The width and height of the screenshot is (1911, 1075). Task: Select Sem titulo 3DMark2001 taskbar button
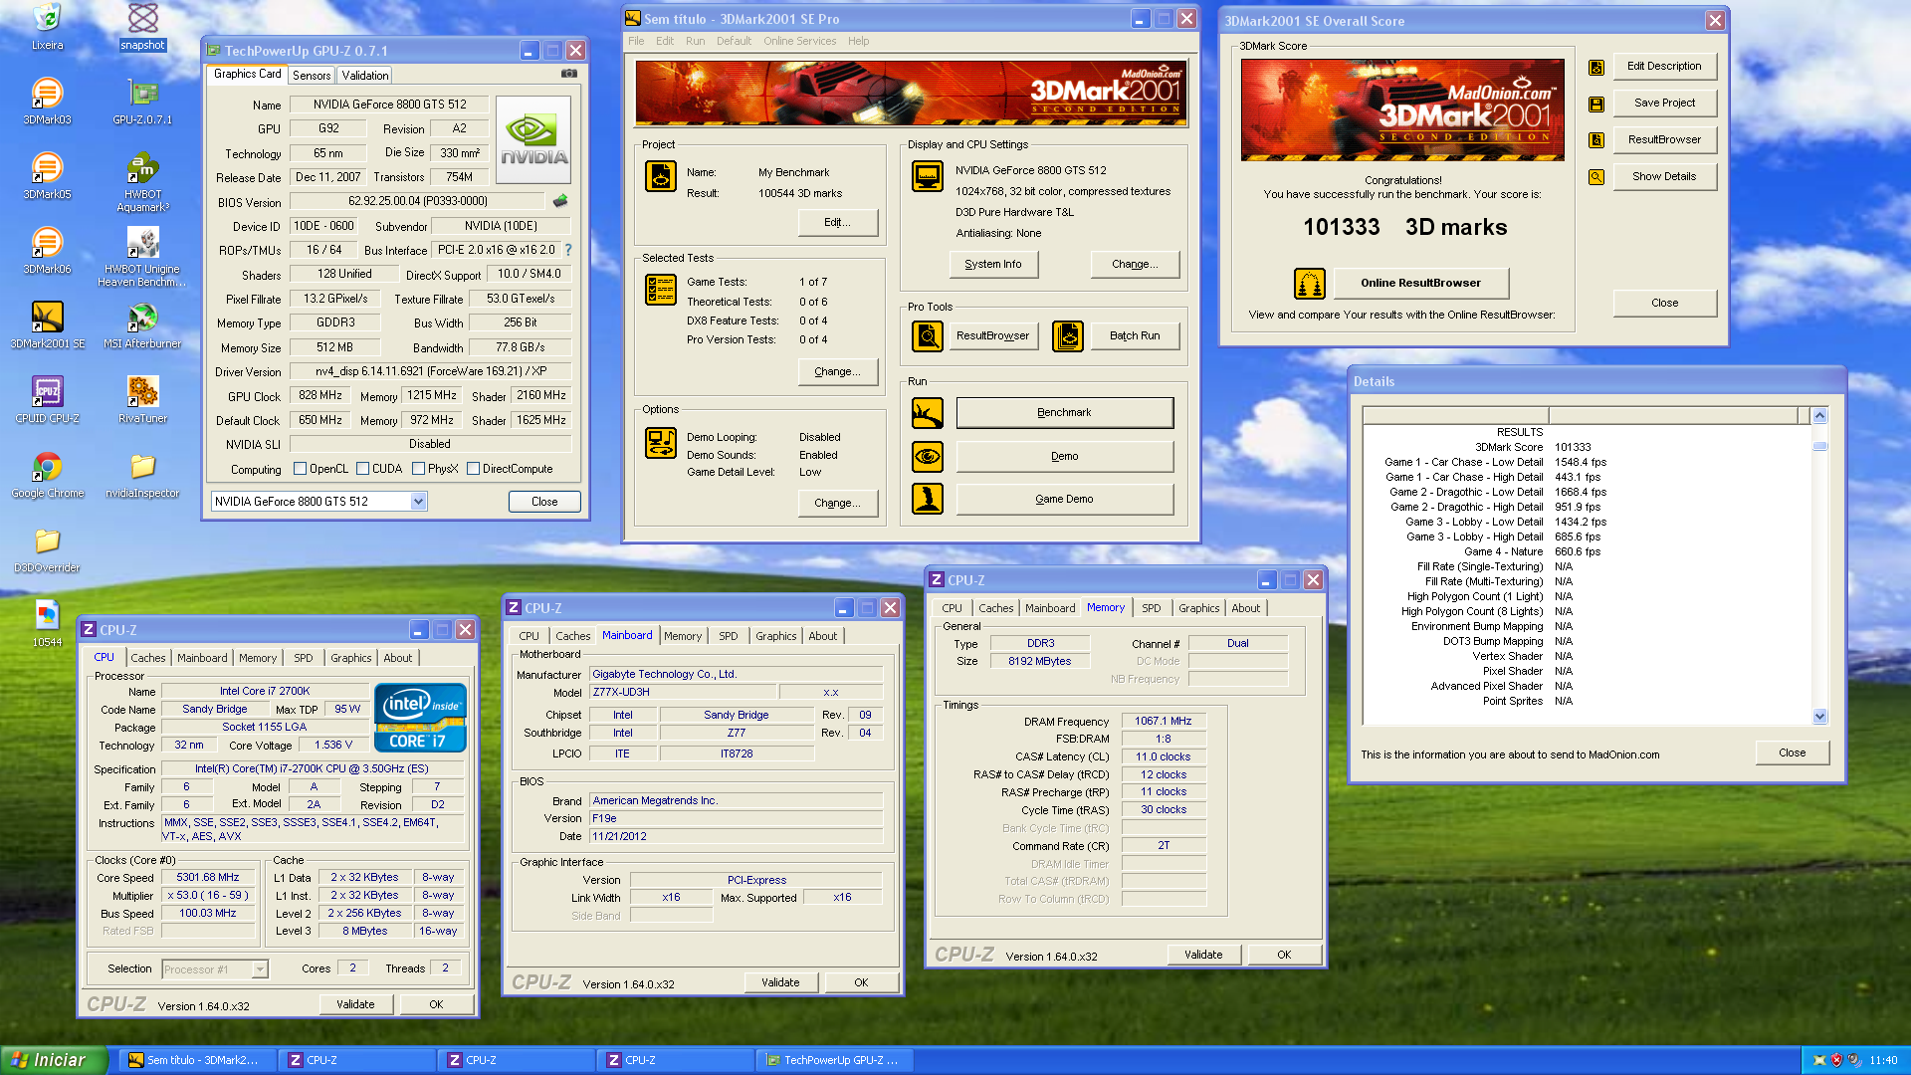tap(196, 1060)
